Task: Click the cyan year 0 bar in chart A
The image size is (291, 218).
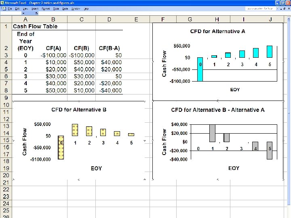Action: click(x=200, y=69)
